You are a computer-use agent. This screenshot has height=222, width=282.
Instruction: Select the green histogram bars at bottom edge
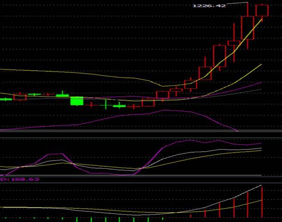pos(91,220)
